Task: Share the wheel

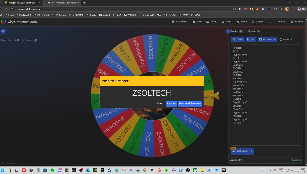Action: click(x=241, y=22)
